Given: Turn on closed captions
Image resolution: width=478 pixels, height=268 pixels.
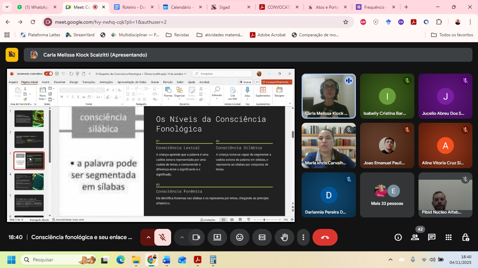Looking at the screenshot, I should point(262,238).
